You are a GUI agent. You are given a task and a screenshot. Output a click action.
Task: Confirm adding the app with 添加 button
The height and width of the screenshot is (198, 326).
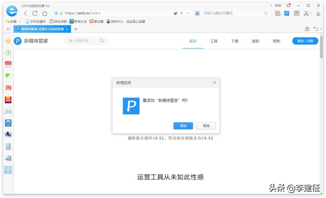(x=183, y=126)
